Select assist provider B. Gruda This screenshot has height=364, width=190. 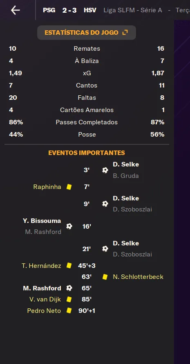click(126, 176)
